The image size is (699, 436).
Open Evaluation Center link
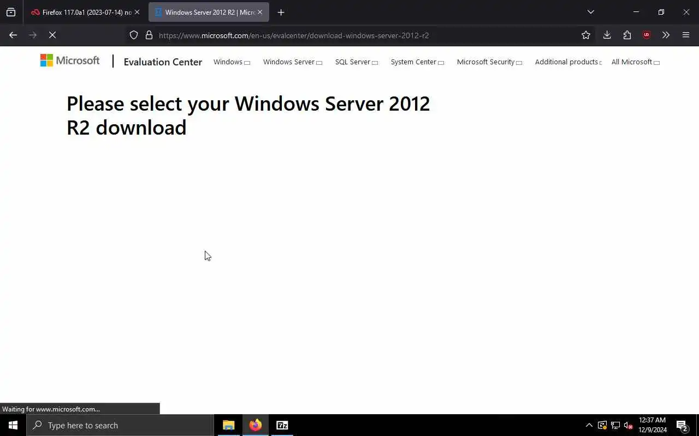163,62
